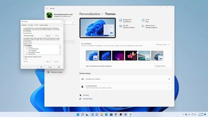The image size is (208, 117).
Task: Select the Windows light bloom theme thumbnail
Action: point(92,56)
